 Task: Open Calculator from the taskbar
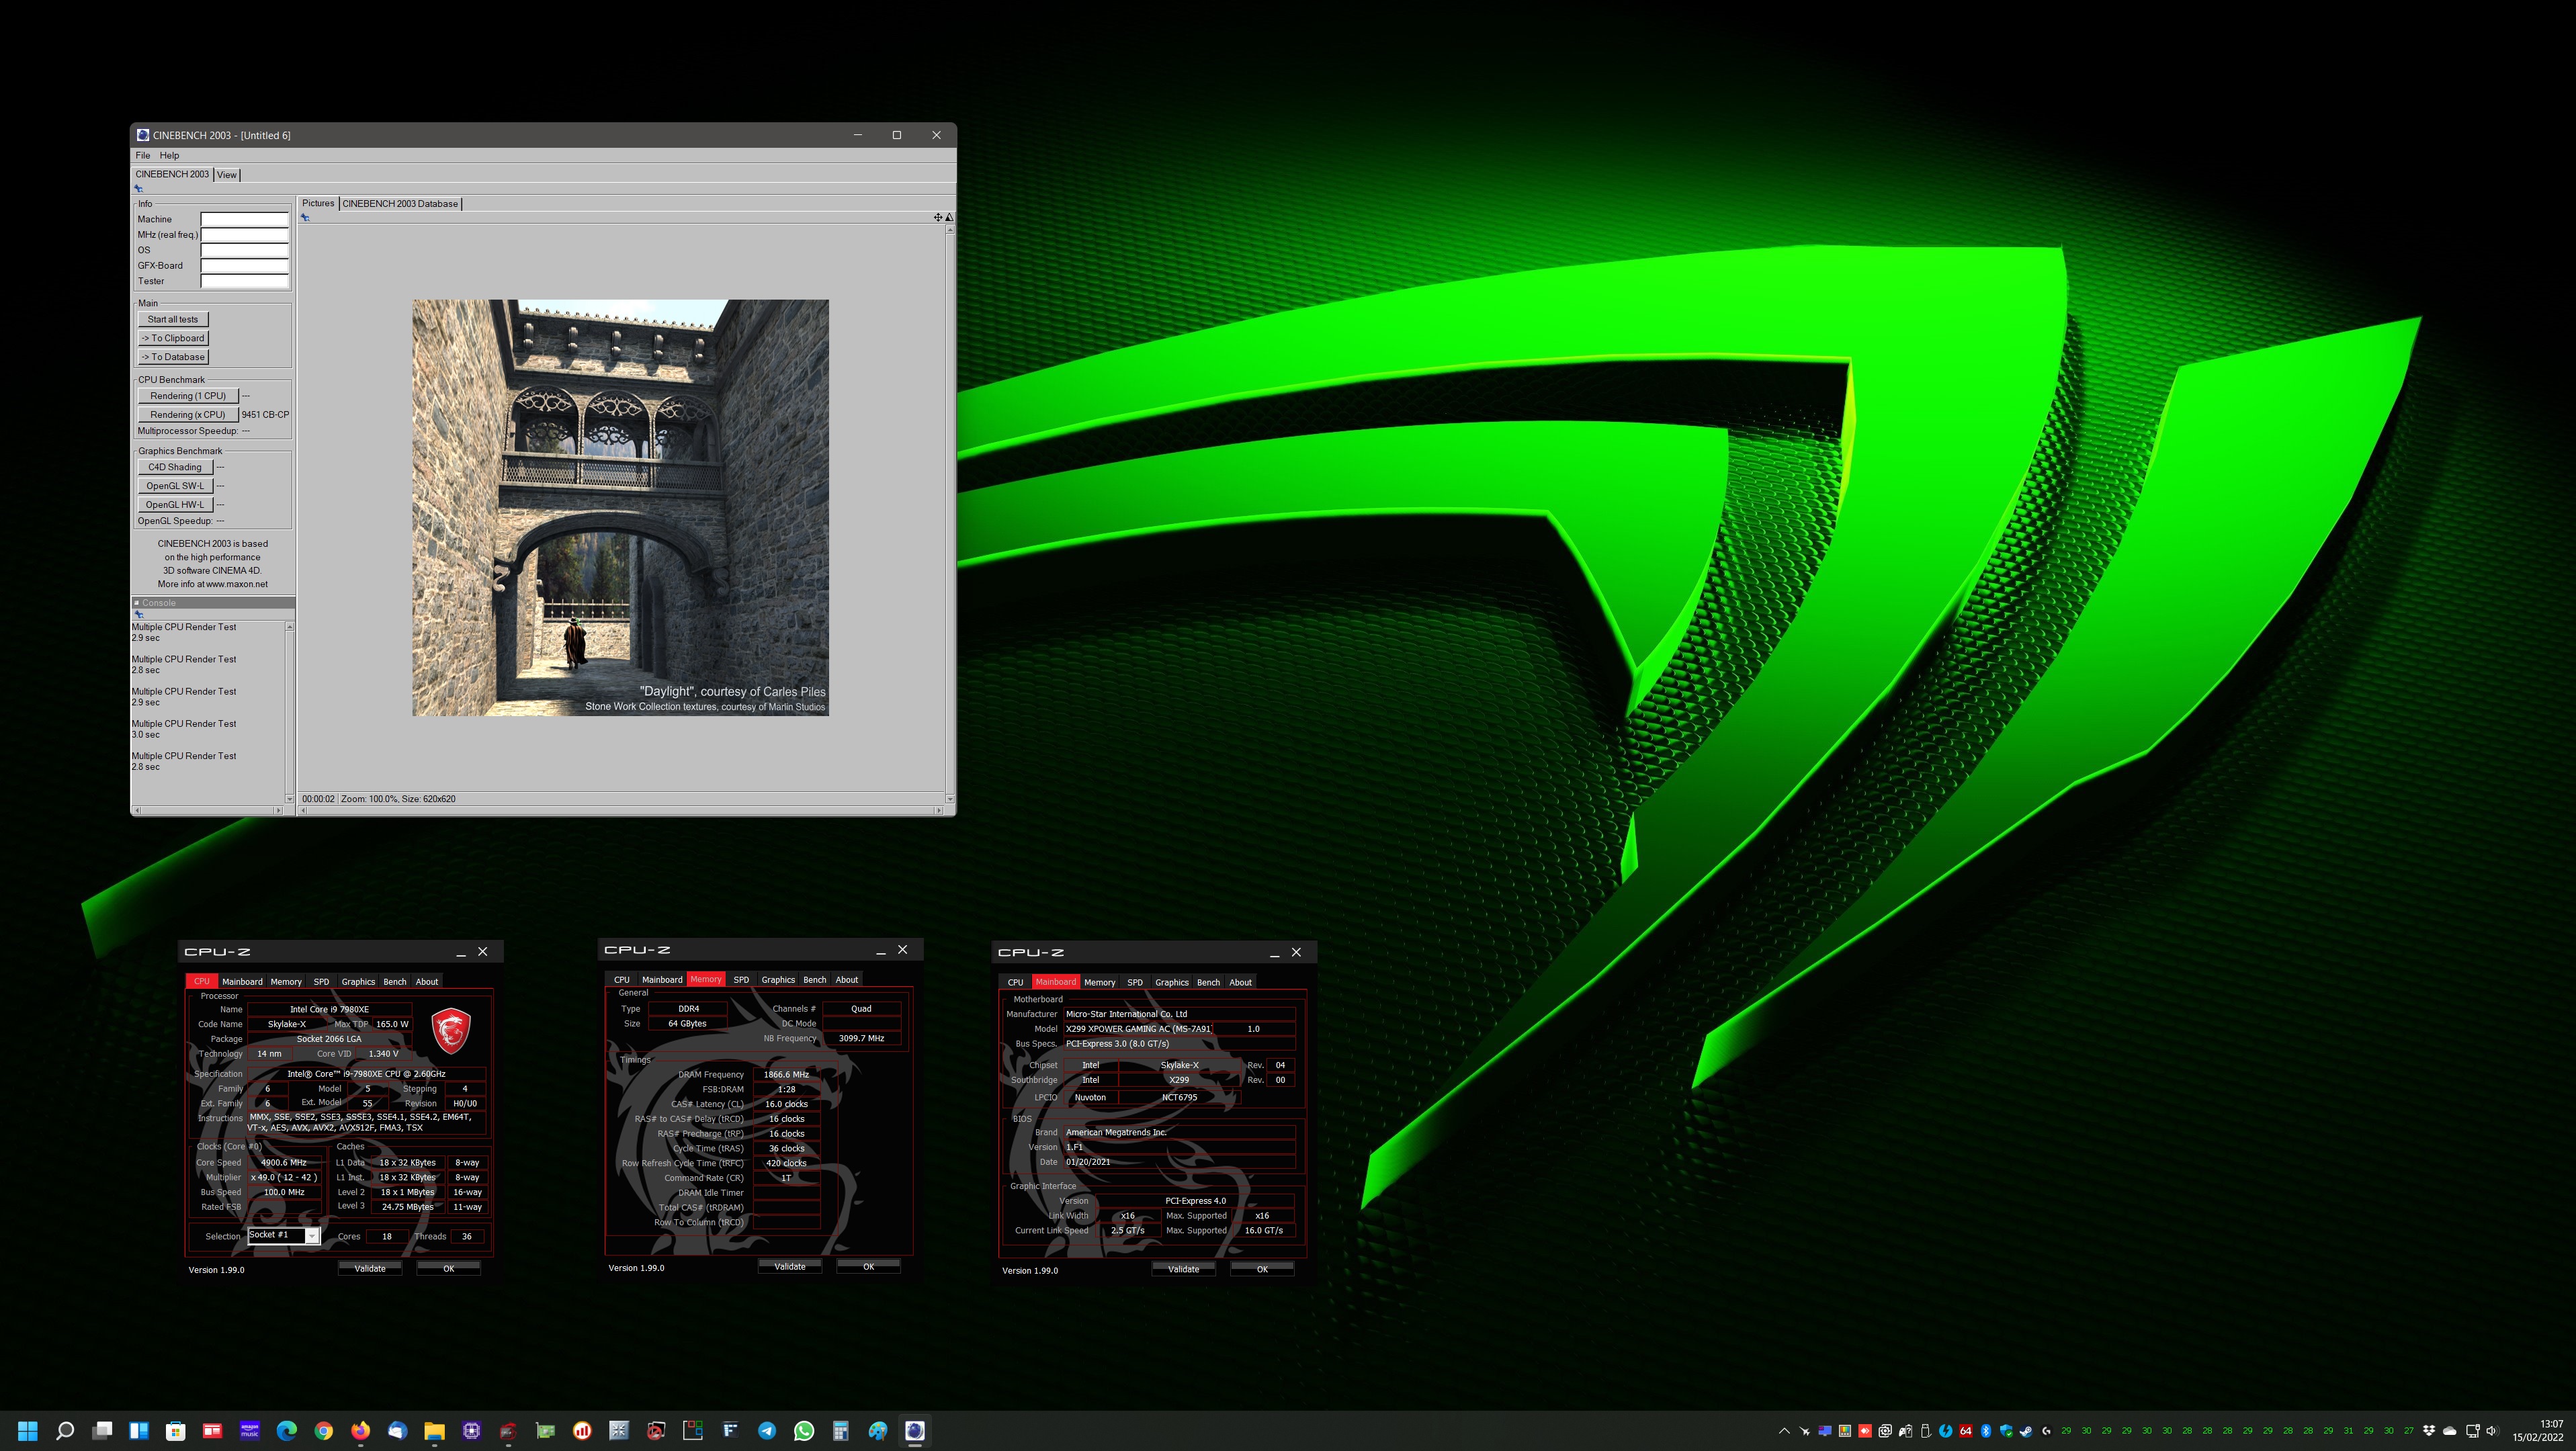[841, 1430]
